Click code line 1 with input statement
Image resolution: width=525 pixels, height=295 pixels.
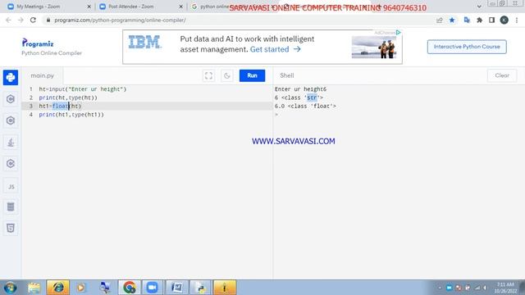pos(83,89)
